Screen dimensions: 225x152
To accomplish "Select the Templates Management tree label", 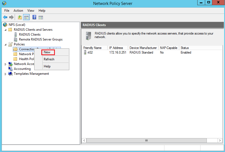I will 32,74.
